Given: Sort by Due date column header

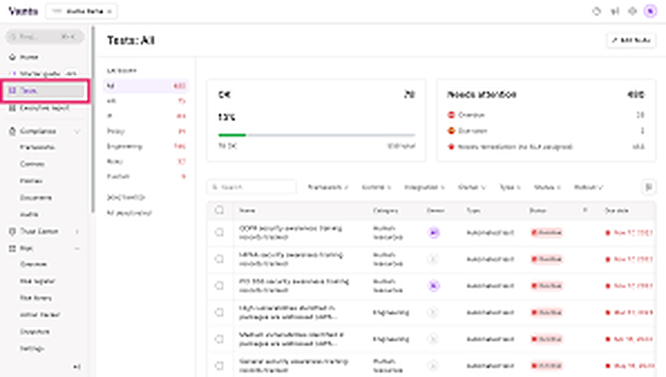Looking at the screenshot, I should (616, 210).
